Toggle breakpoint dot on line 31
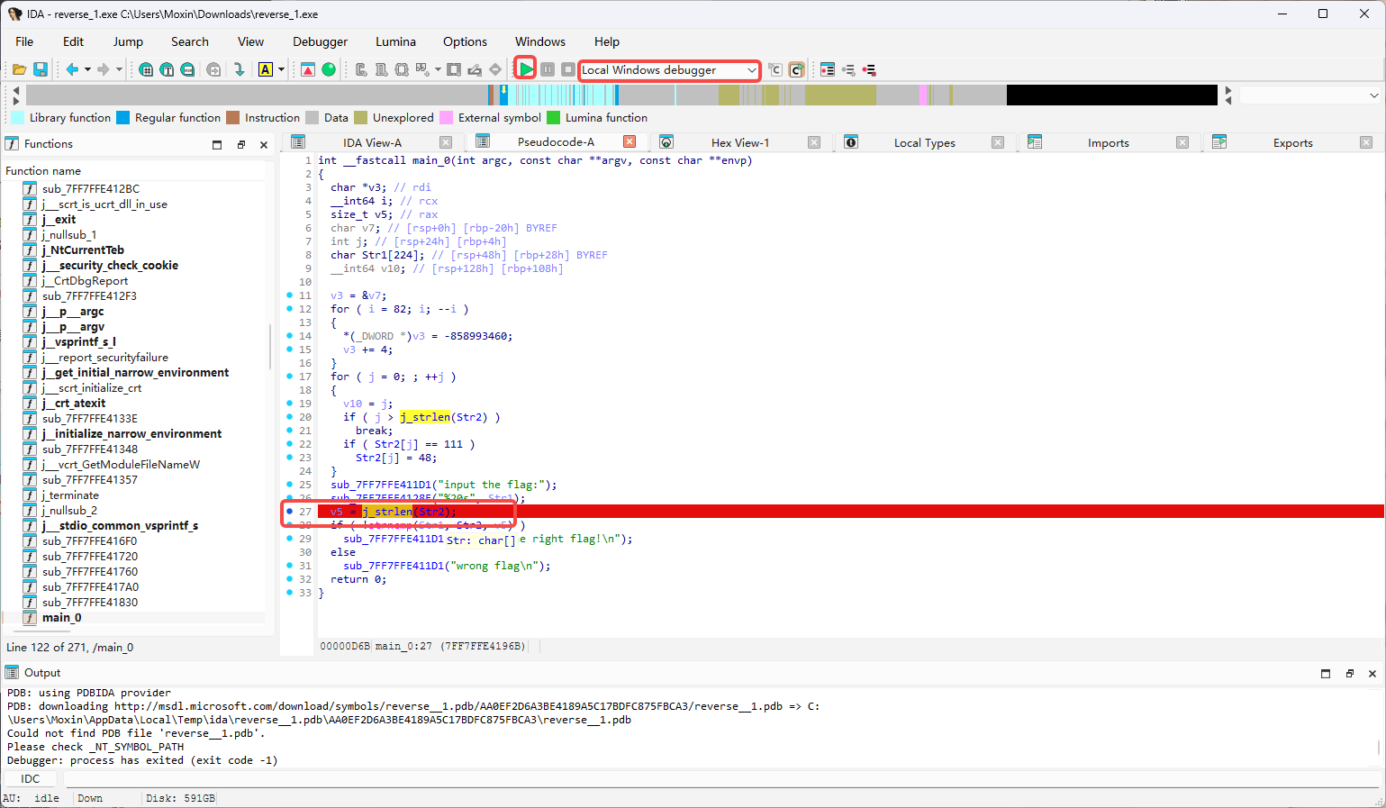The height and width of the screenshot is (808, 1386). point(289,565)
